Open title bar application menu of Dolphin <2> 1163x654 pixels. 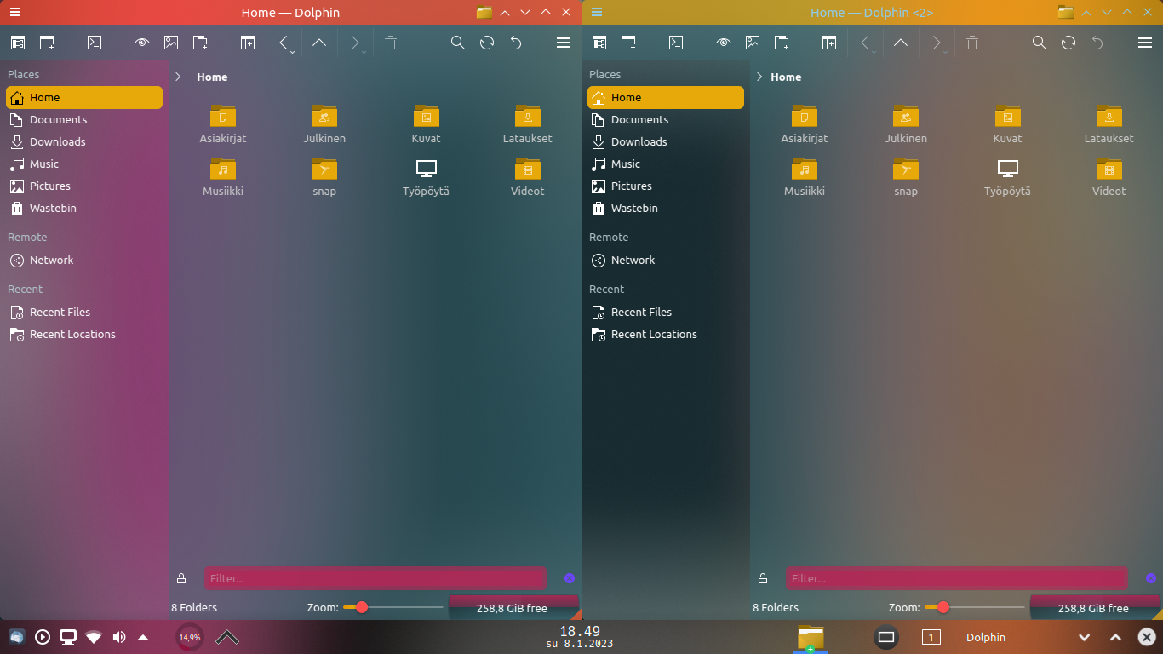pos(597,12)
